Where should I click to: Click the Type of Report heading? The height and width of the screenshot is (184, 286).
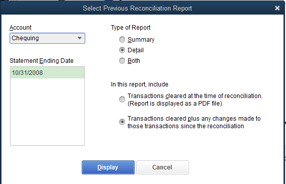pyautogui.click(x=131, y=28)
